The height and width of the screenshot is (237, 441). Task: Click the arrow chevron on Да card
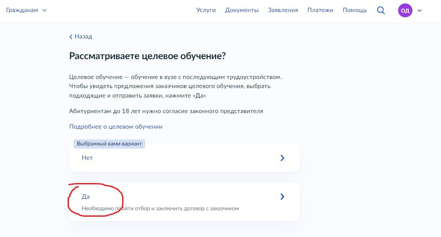point(282,197)
